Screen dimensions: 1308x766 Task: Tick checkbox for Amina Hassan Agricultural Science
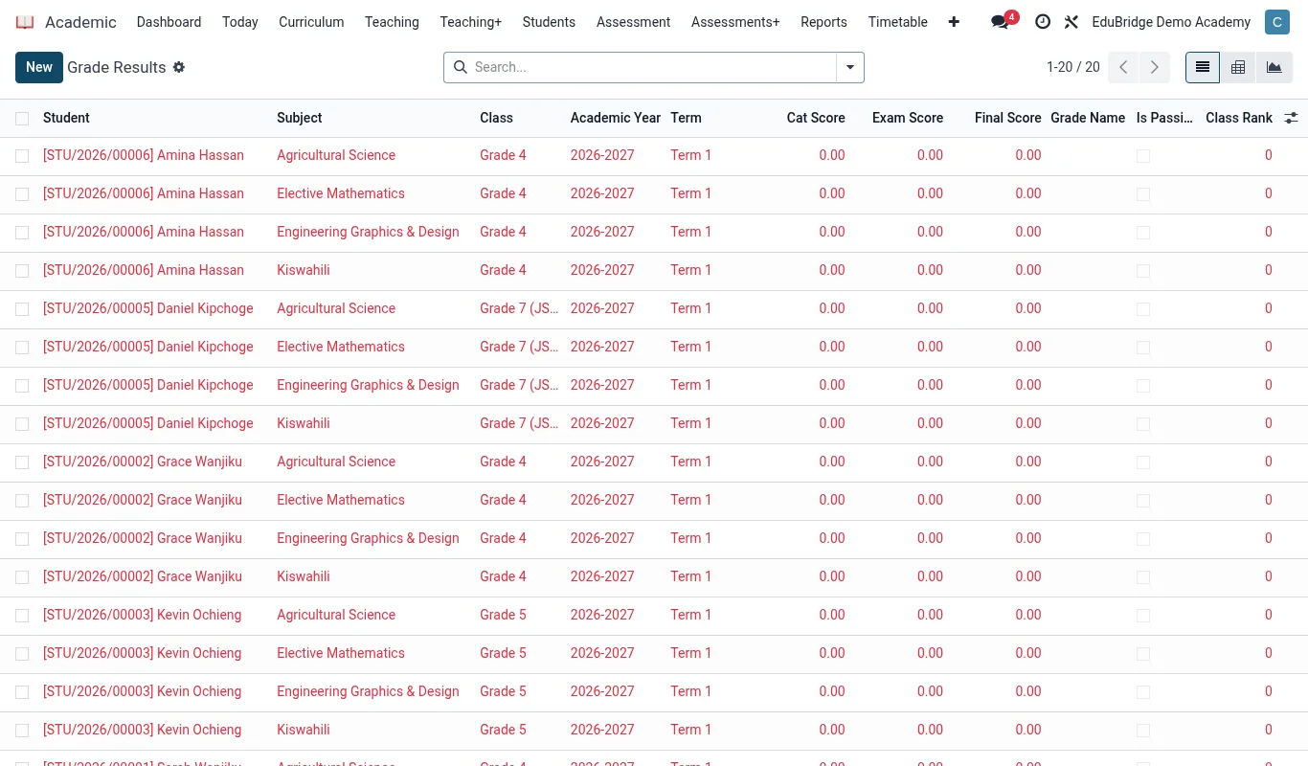point(22,155)
